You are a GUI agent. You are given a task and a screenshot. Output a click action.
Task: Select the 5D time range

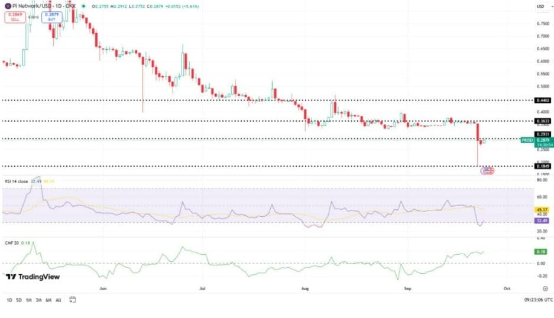[x=19, y=300]
